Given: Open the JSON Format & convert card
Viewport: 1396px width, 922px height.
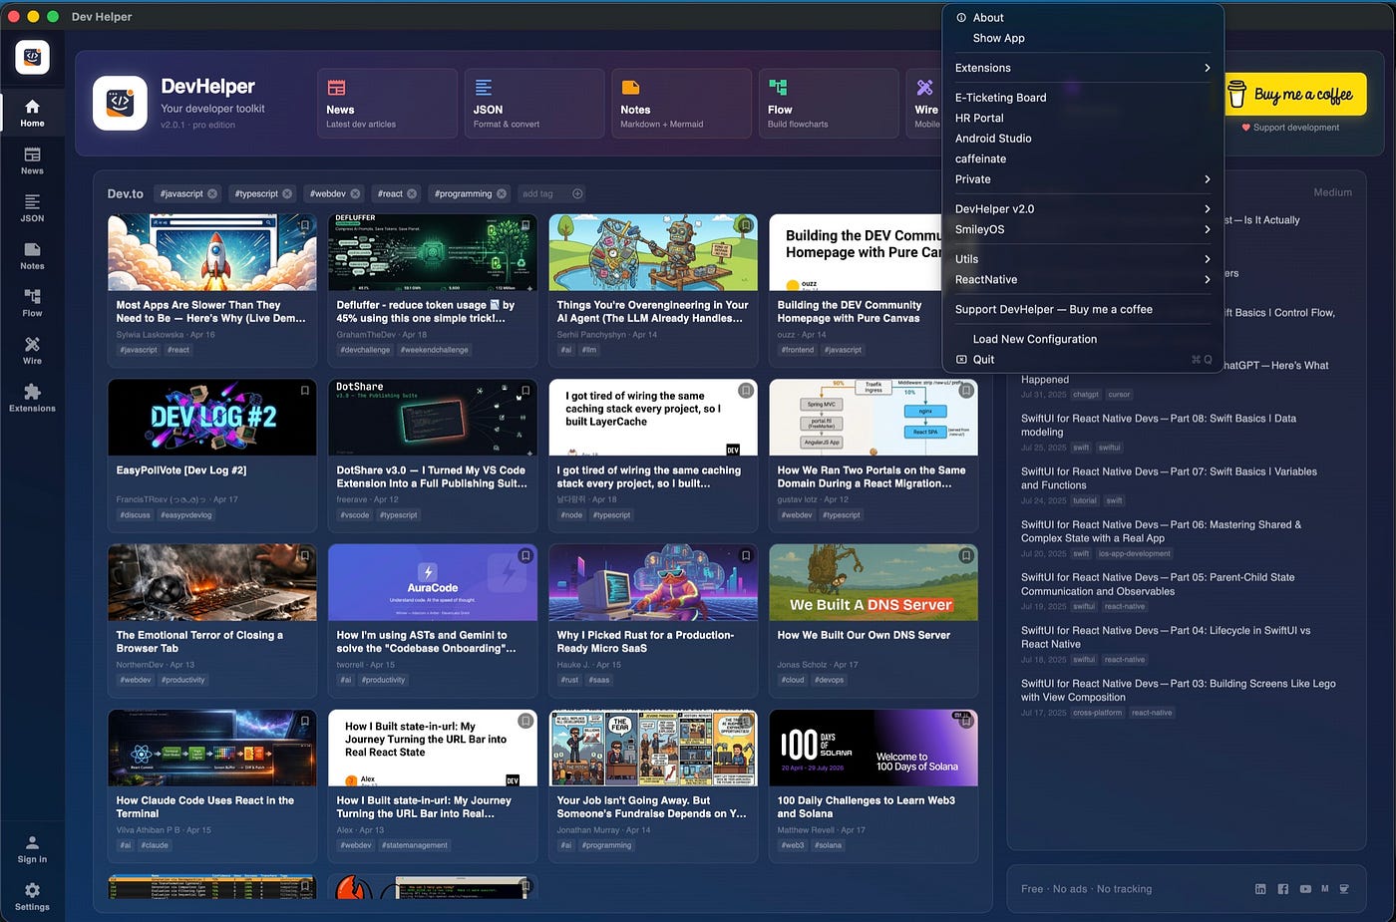Looking at the screenshot, I should pos(534,103).
